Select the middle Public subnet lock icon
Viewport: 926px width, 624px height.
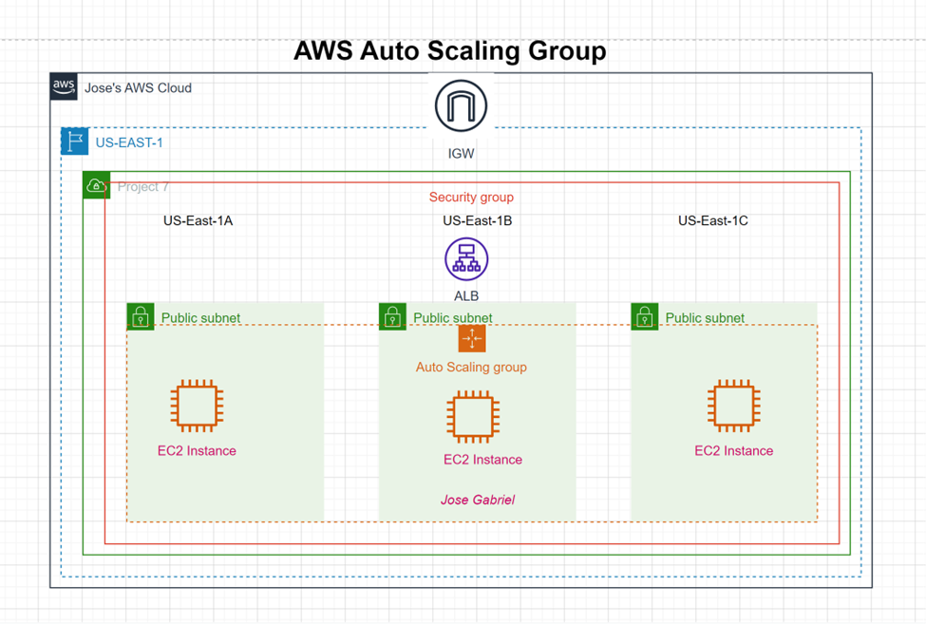pyautogui.click(x=393, y=316)
